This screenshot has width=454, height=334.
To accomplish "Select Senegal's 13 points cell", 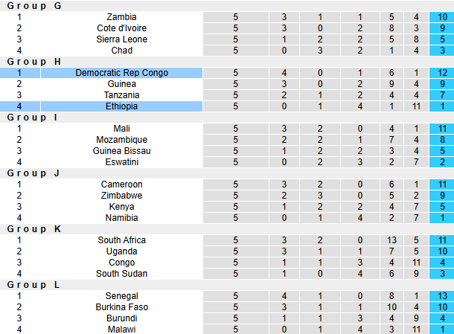I will [442, 296].
